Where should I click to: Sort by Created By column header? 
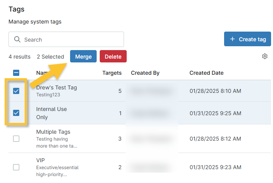pyautogui.click(x=145, y=73)
